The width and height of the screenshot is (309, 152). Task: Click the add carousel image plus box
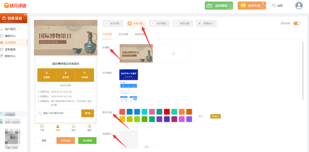pos(173,53)
